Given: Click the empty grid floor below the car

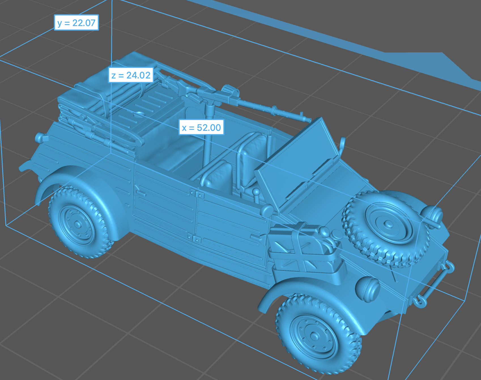Looking at the screenshot, I should click(x=142, y=326).
